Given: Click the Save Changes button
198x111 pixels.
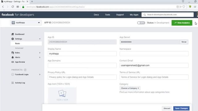Looking at the screenshot, I should 181,108.
